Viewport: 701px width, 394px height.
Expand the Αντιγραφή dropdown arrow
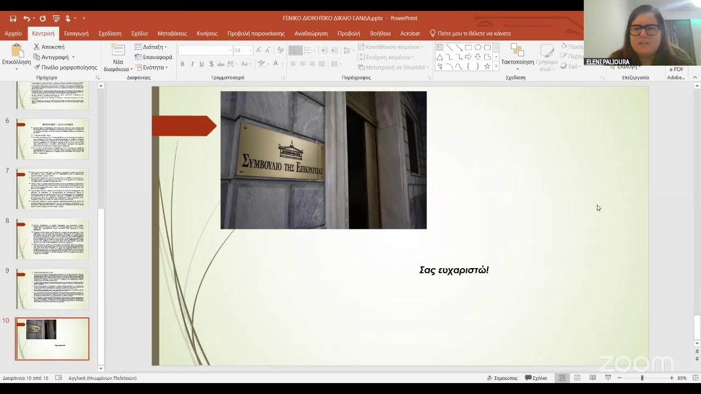[73, 57]
